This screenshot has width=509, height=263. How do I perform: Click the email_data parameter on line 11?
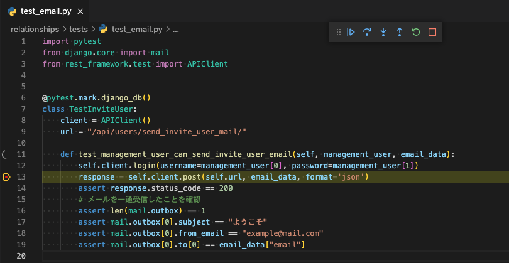click(x=423, y=154)
